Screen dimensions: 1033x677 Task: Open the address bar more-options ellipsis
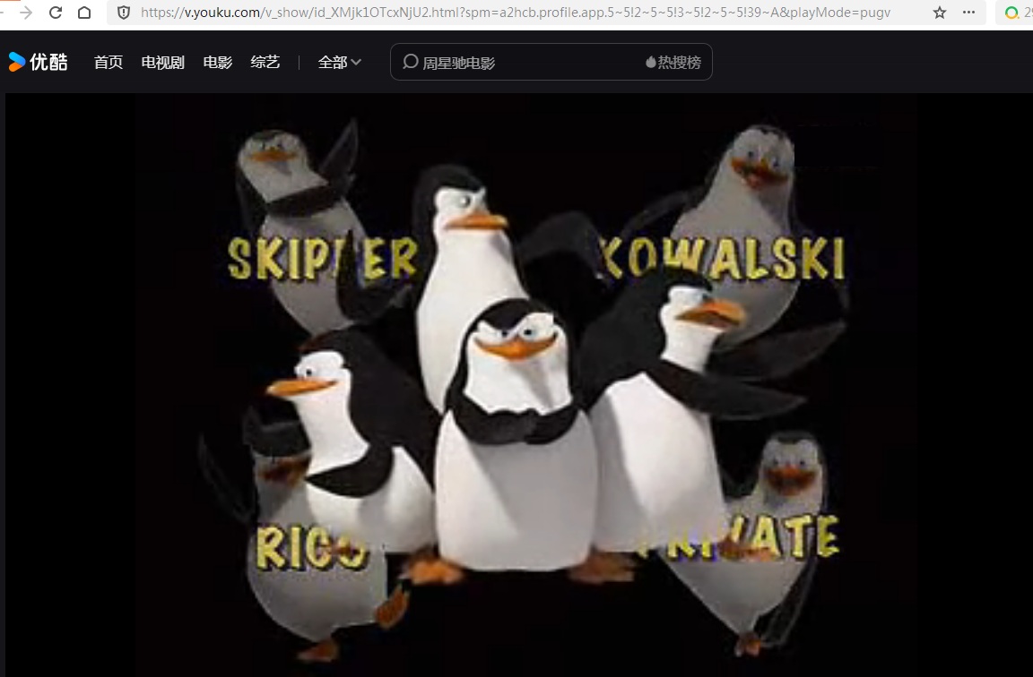(968, 13)
